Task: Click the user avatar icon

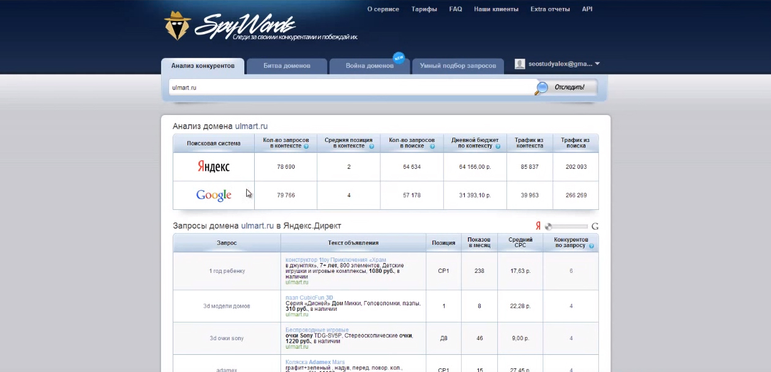Action: click(x=520, y=64)
